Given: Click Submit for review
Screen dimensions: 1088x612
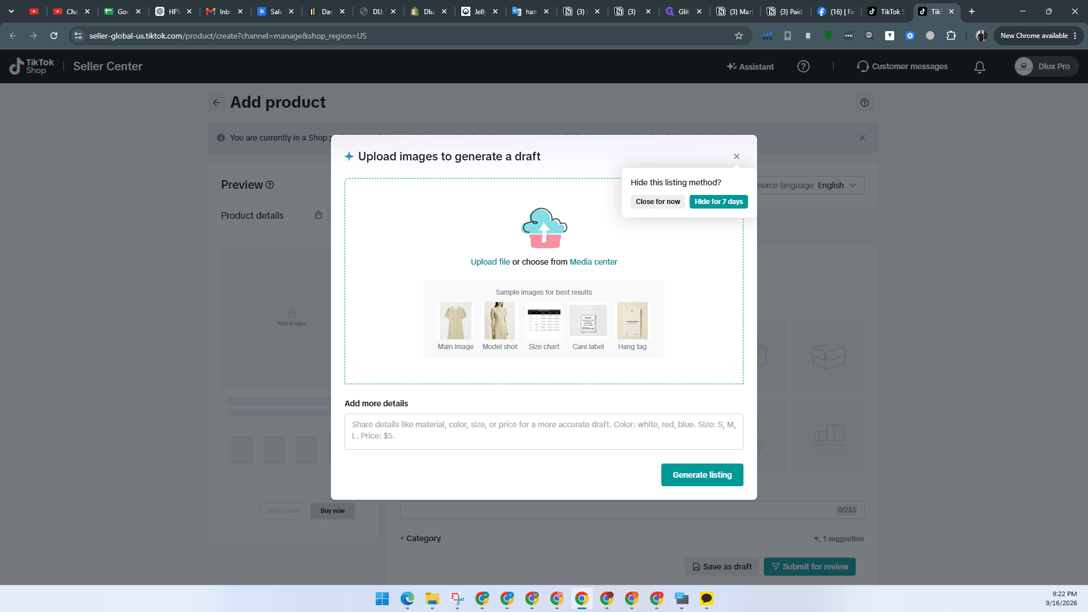Looking at the screenshot, I should coord(810,567).
